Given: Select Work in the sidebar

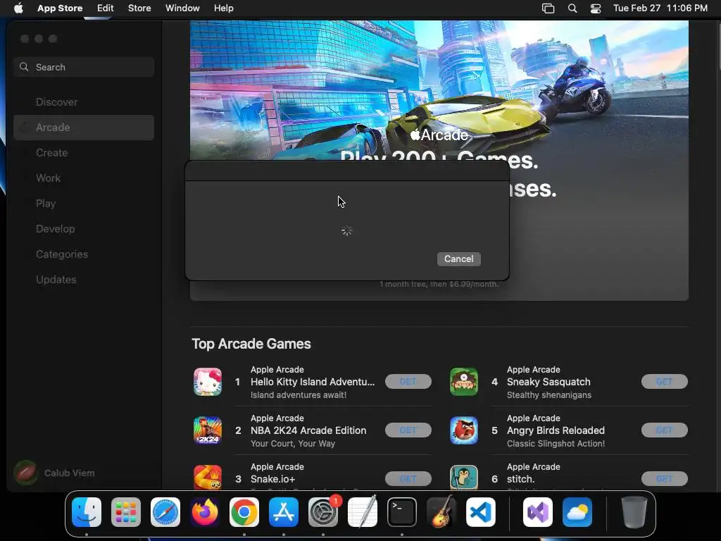Looking at the screenshot, I should point(84,178).
